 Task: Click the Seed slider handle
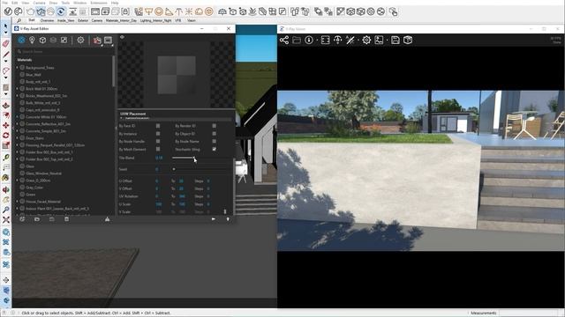174,169
